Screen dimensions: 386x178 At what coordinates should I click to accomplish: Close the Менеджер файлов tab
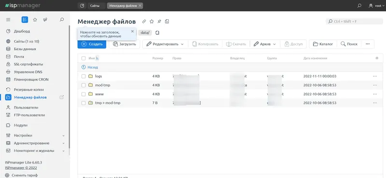[x=140, y=6]
